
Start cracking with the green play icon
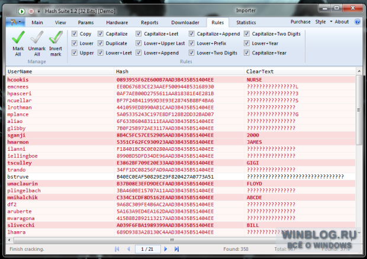click(x=21, y=11)
